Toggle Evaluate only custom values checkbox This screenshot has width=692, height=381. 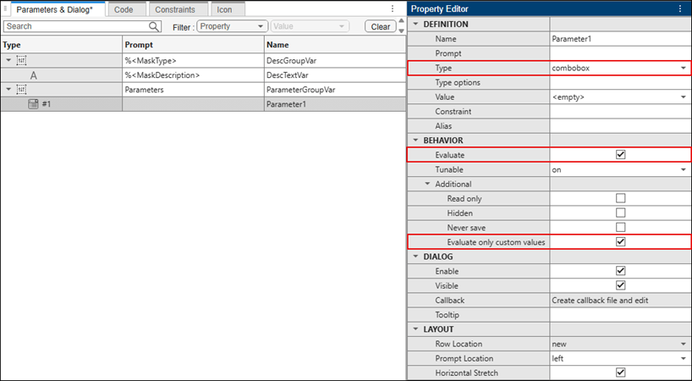click(x=620, y=242)
